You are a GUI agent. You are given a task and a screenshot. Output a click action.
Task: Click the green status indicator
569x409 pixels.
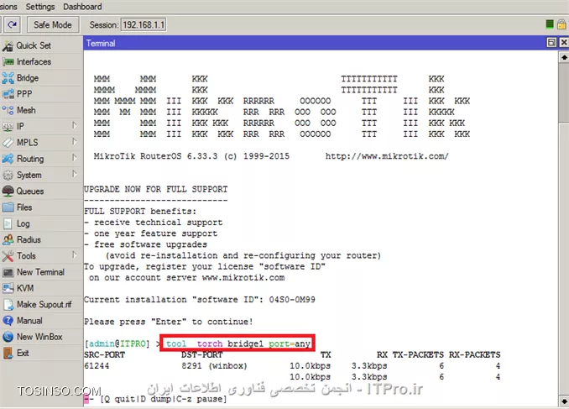point(550,24)
